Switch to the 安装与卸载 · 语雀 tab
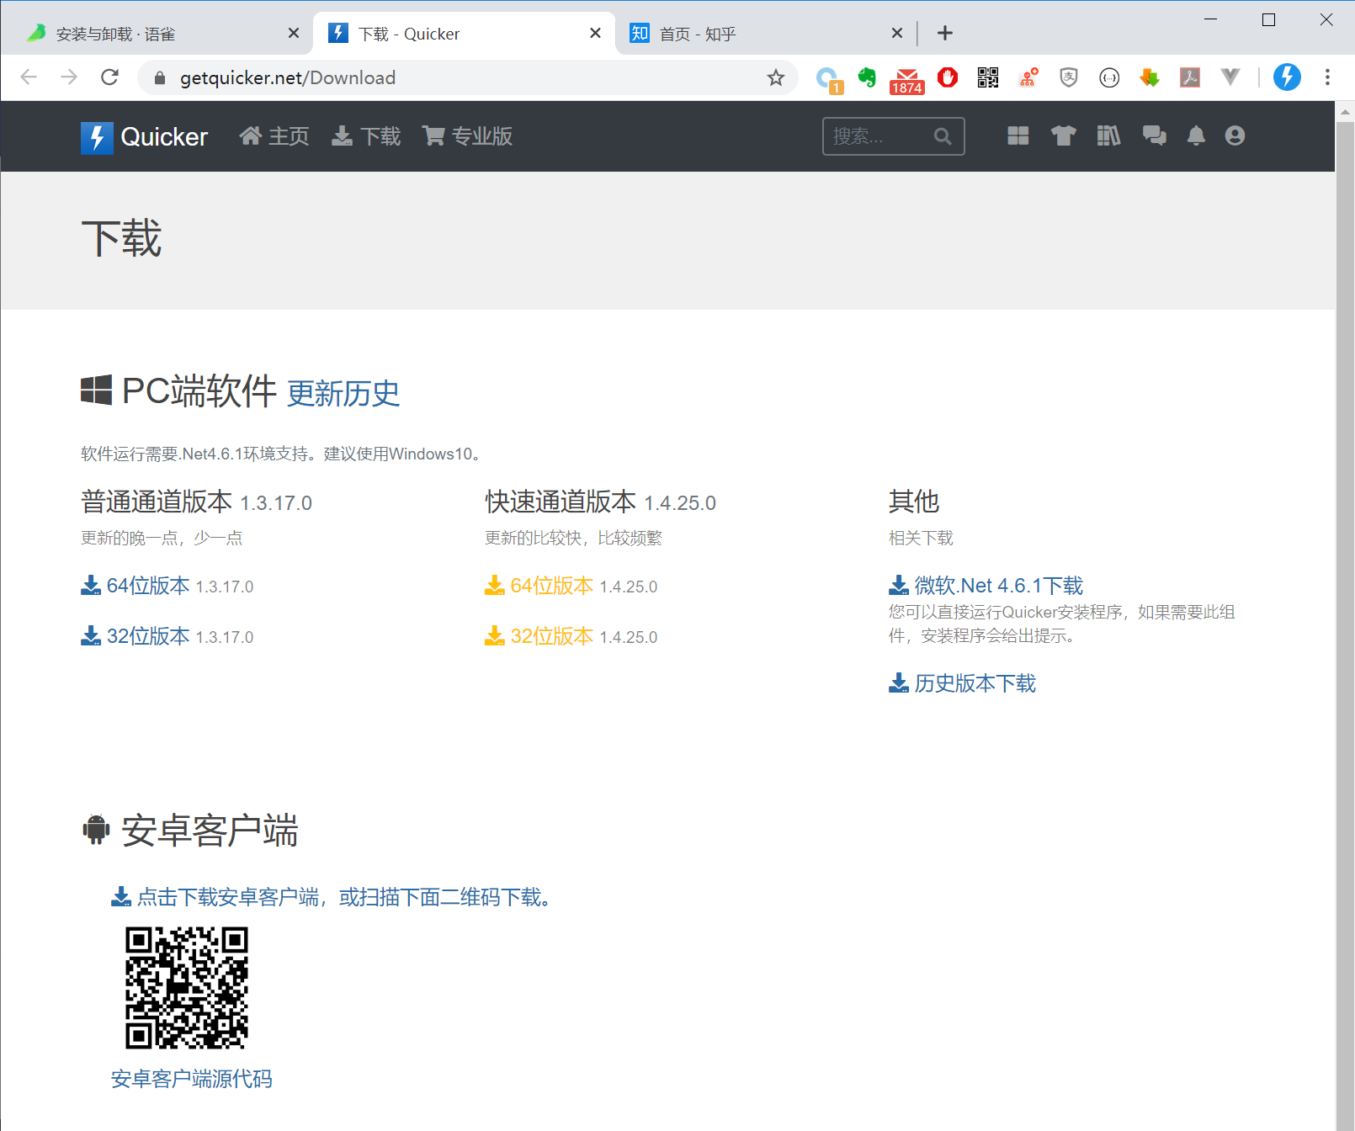This screenshot has width=1355, height=1131. tap(156, 34)
